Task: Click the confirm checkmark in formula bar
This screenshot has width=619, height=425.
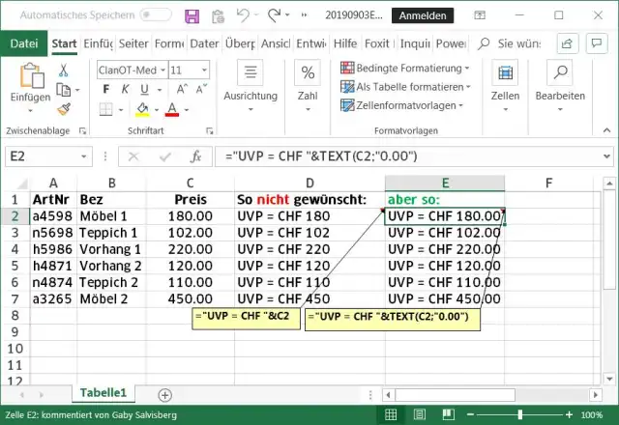Action: click(x=165, y=156)
